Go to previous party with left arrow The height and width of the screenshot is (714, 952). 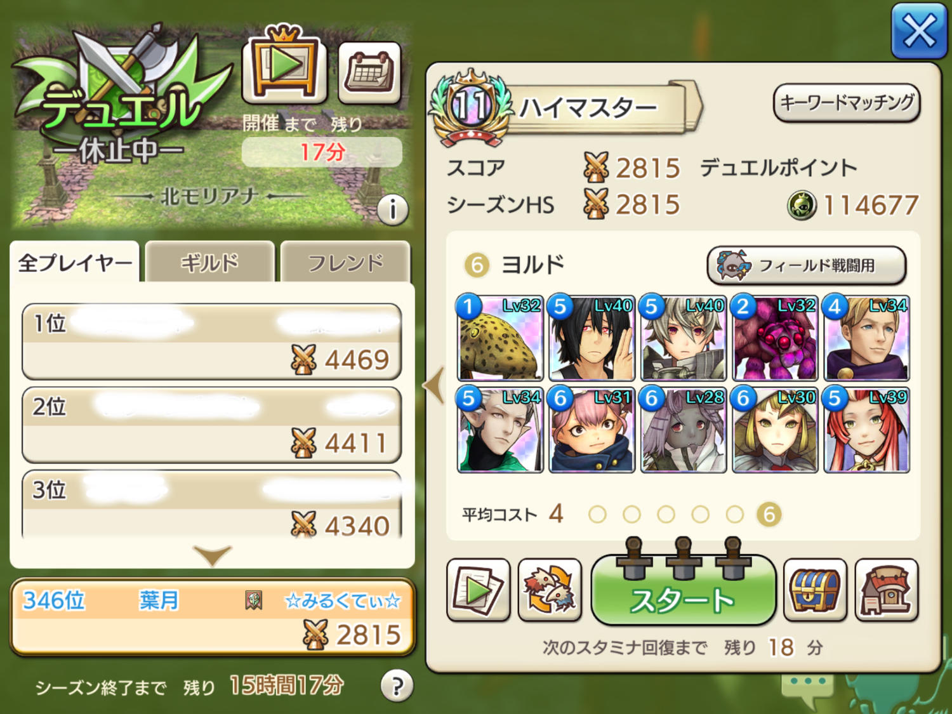pos(434,385)
